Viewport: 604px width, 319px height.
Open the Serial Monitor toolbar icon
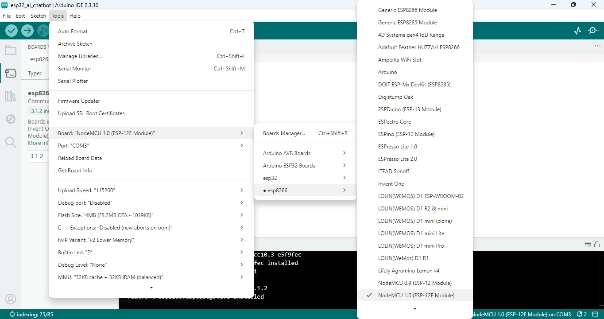point(593,31)
